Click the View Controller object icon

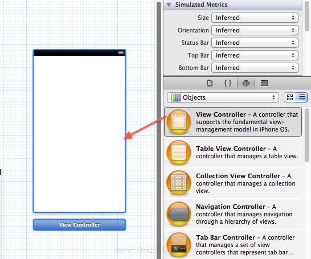click(179, 122)
